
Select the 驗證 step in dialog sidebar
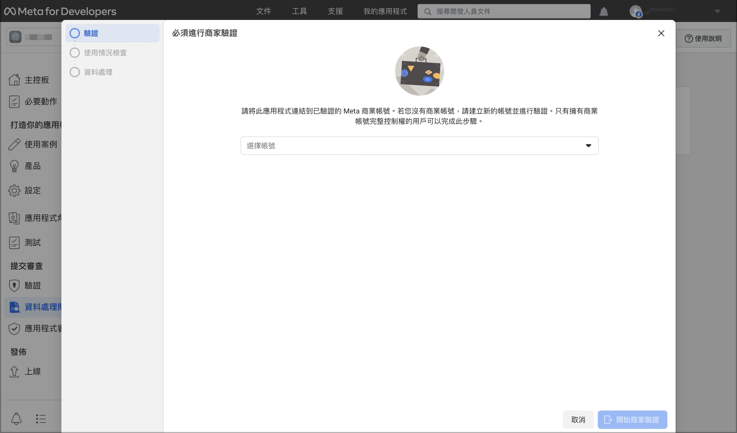coord(112,33)
